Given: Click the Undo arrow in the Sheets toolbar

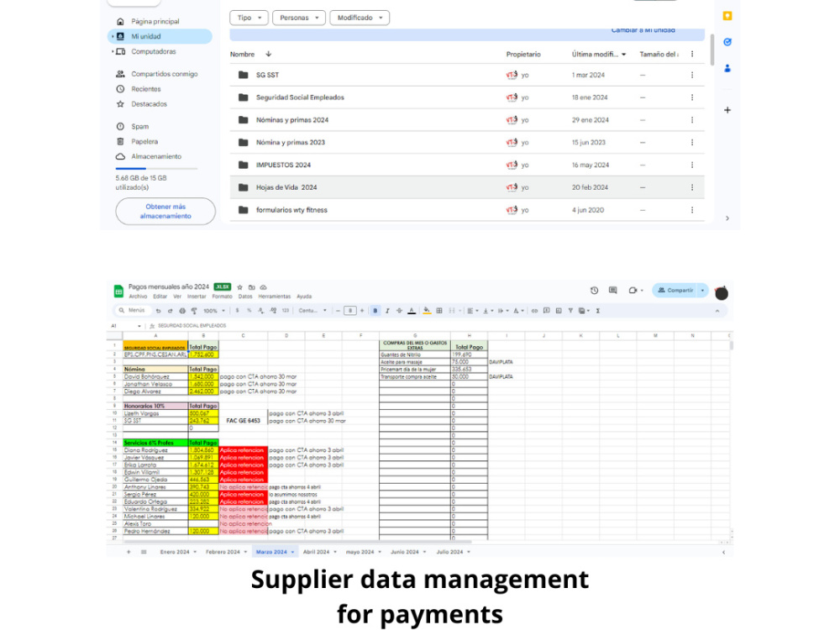Looking at the screenshot, I should (158, 311).
